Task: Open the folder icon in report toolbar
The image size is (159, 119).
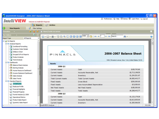Action: click(x=43, y=36)
